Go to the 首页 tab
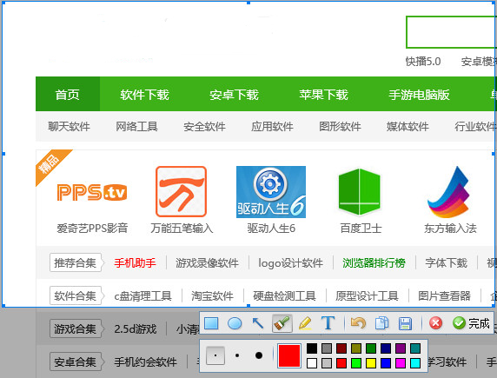 pos(68,95)
